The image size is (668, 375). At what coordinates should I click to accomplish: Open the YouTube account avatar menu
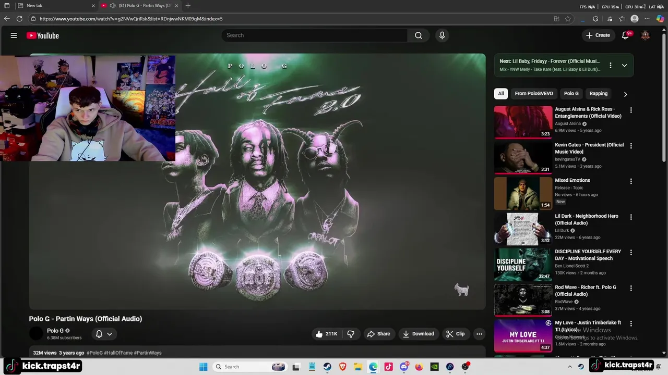tap(646, 35)
